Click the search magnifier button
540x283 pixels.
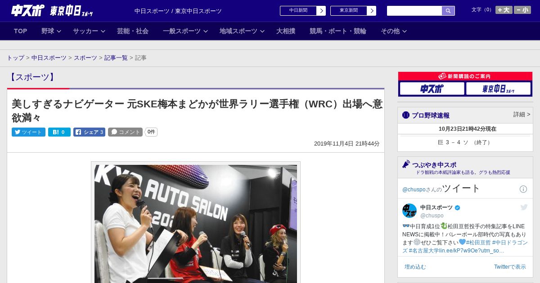click(x=448, y=11)
